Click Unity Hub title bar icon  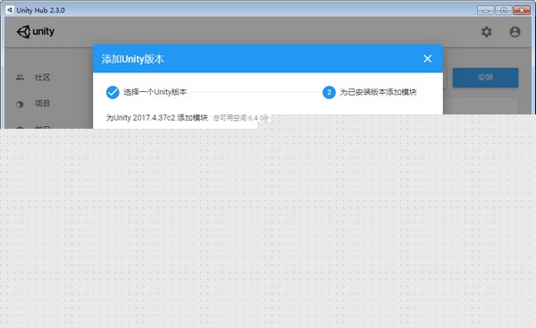pyautogui.click(x=10, y=10)
